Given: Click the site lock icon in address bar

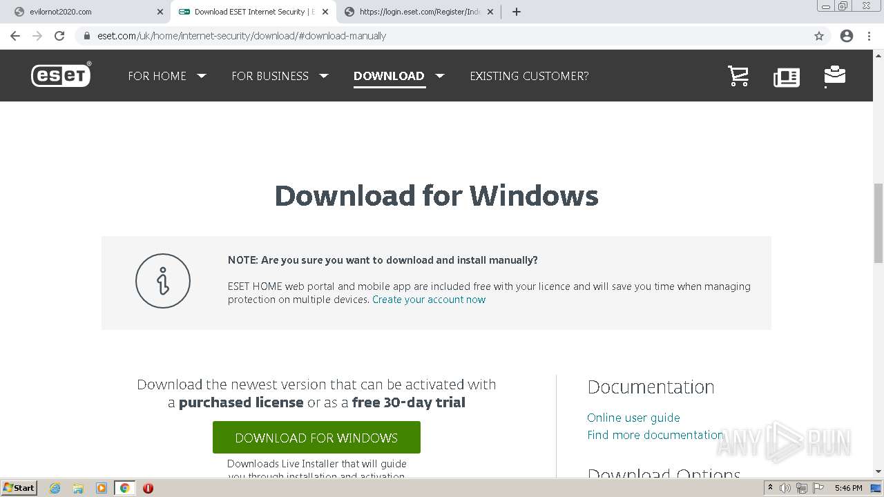Looking at the screenshot, I should click(87, 36).
